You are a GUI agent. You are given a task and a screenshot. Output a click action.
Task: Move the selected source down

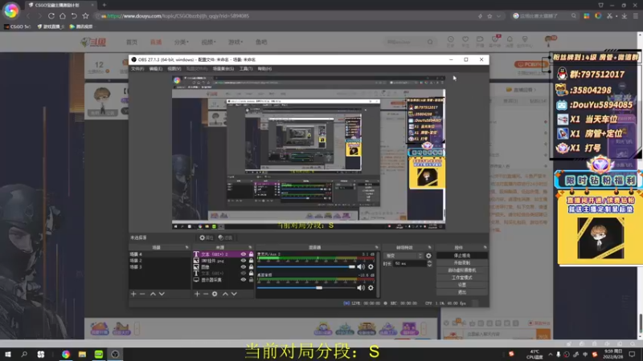tap(234, 294)
